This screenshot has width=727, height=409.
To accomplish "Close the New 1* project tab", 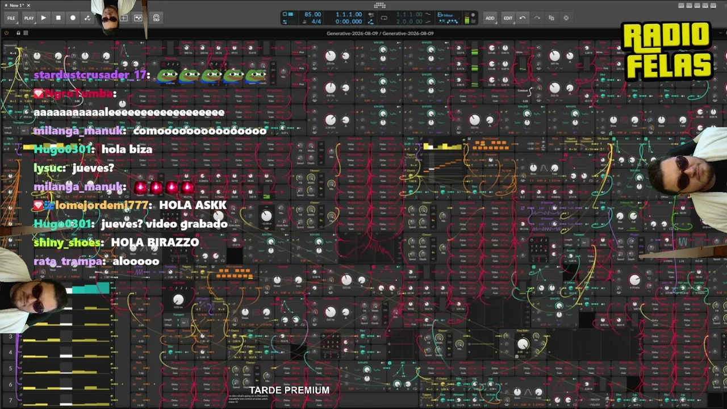I will click(x=28, y=5).
